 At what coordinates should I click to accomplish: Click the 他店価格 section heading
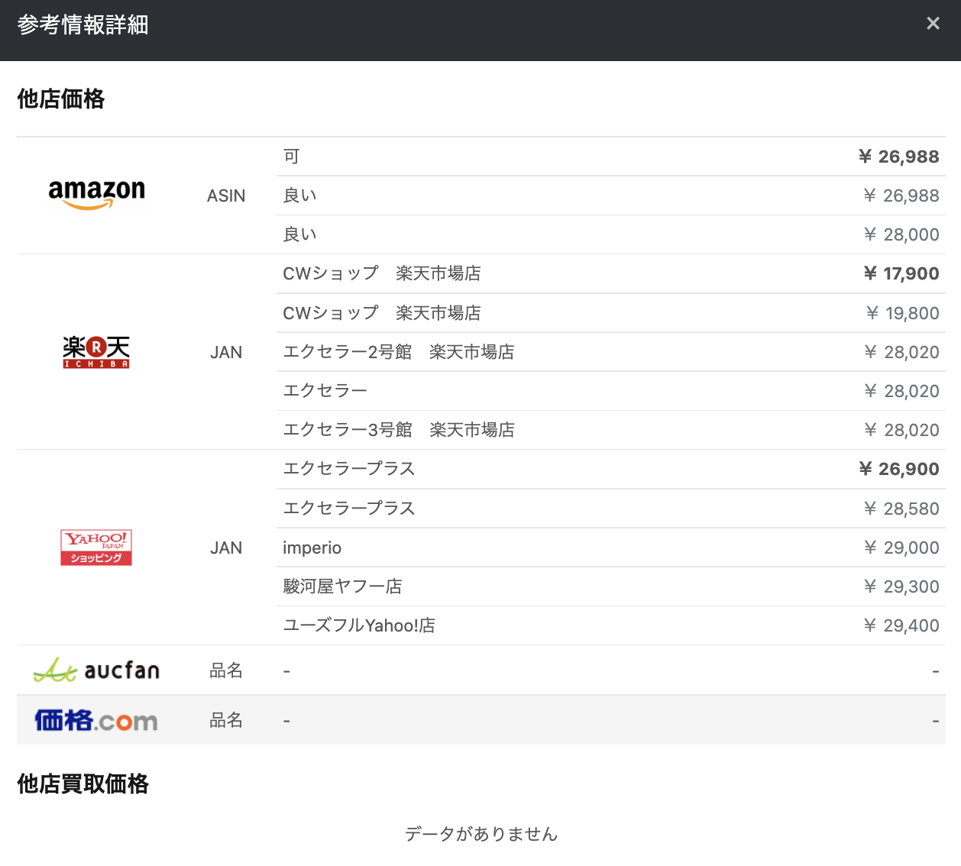coord(61,99)
